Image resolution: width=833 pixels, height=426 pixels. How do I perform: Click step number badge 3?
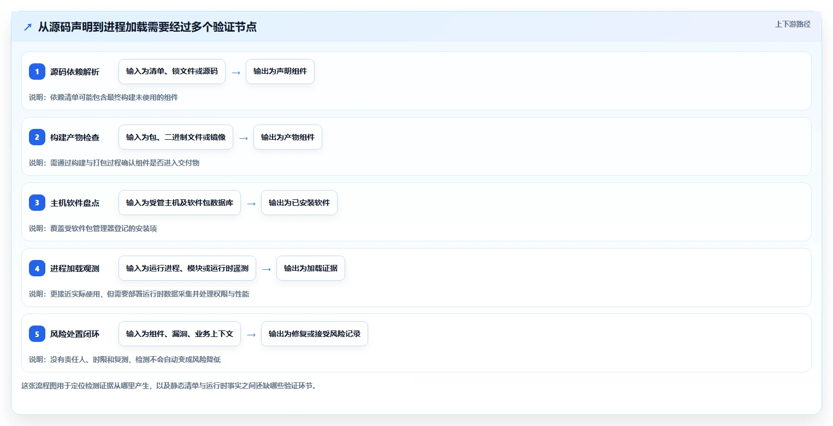37,203
